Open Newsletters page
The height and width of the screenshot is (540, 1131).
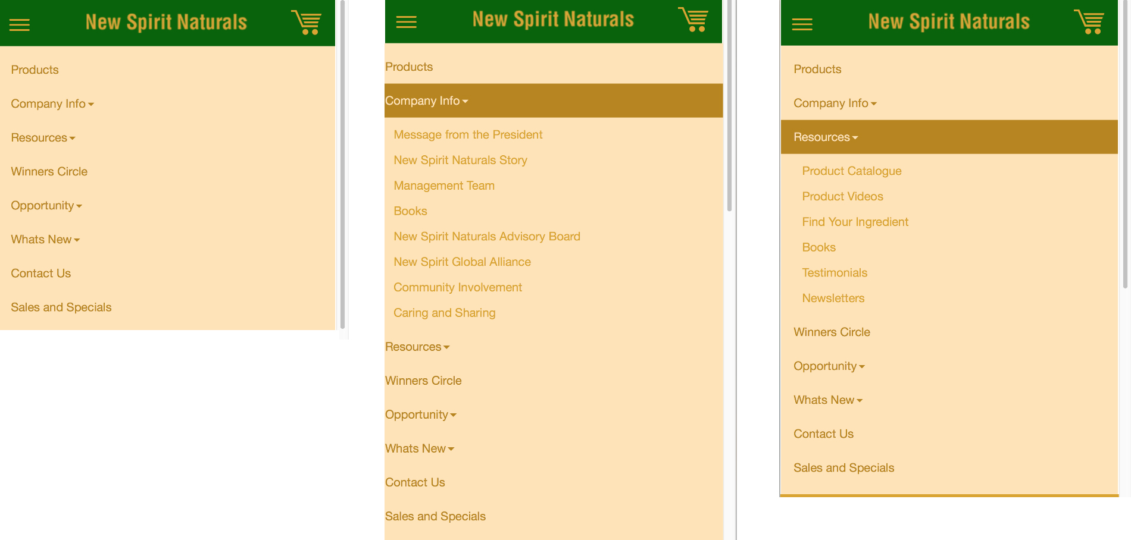tap(833, 299)
